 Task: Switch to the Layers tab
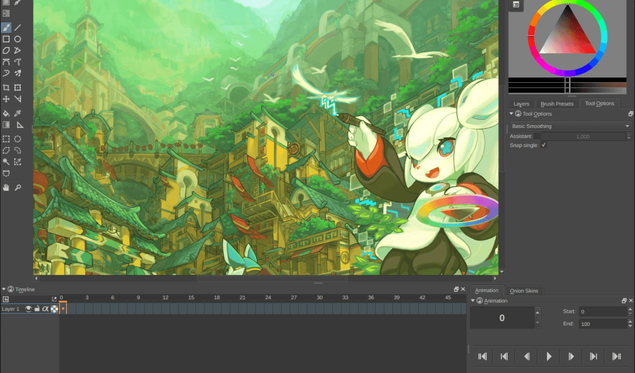(521, 104)
